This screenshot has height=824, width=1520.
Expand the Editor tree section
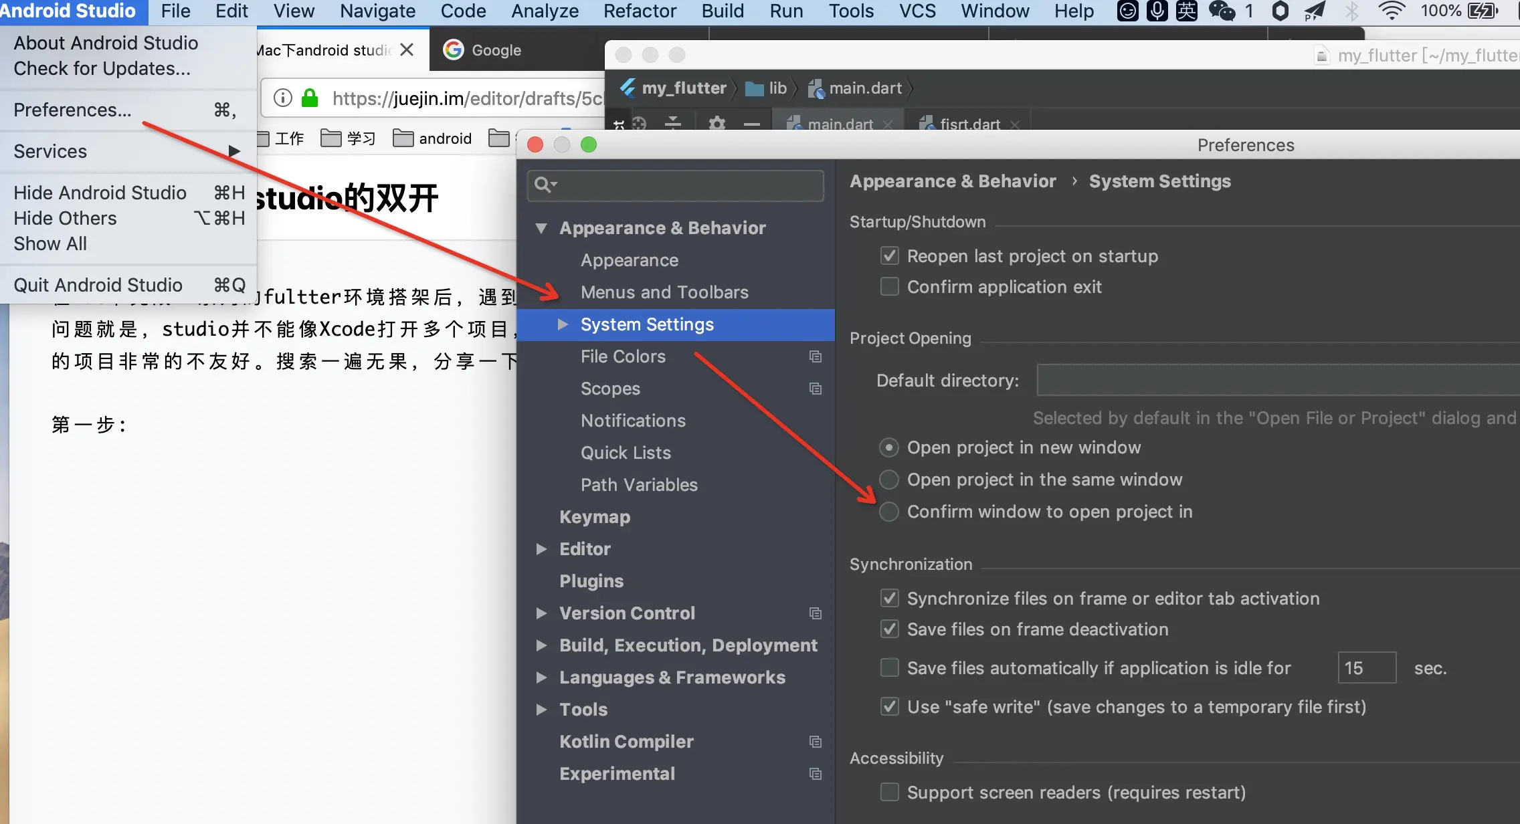coord(541,549)
